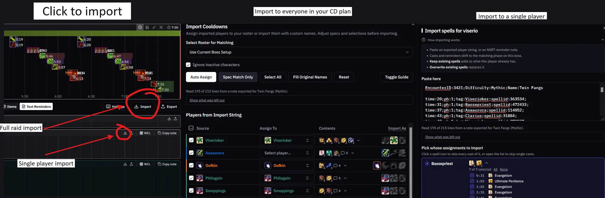
Task: Expand the Asaaurora contents chevron
Action: click(x=352, y=153)
